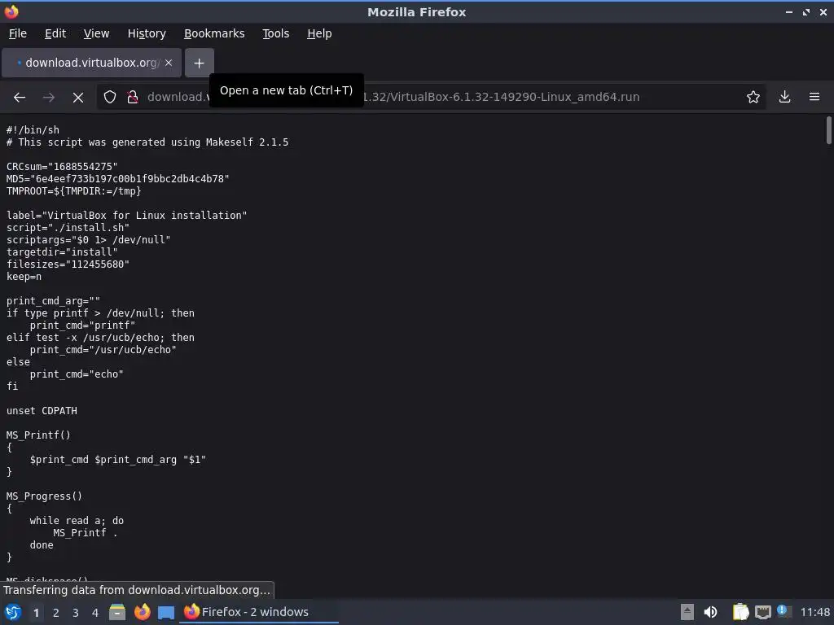Open the Edit menu
This screenshot has width=834, height=625.
(x=55, y=33)
